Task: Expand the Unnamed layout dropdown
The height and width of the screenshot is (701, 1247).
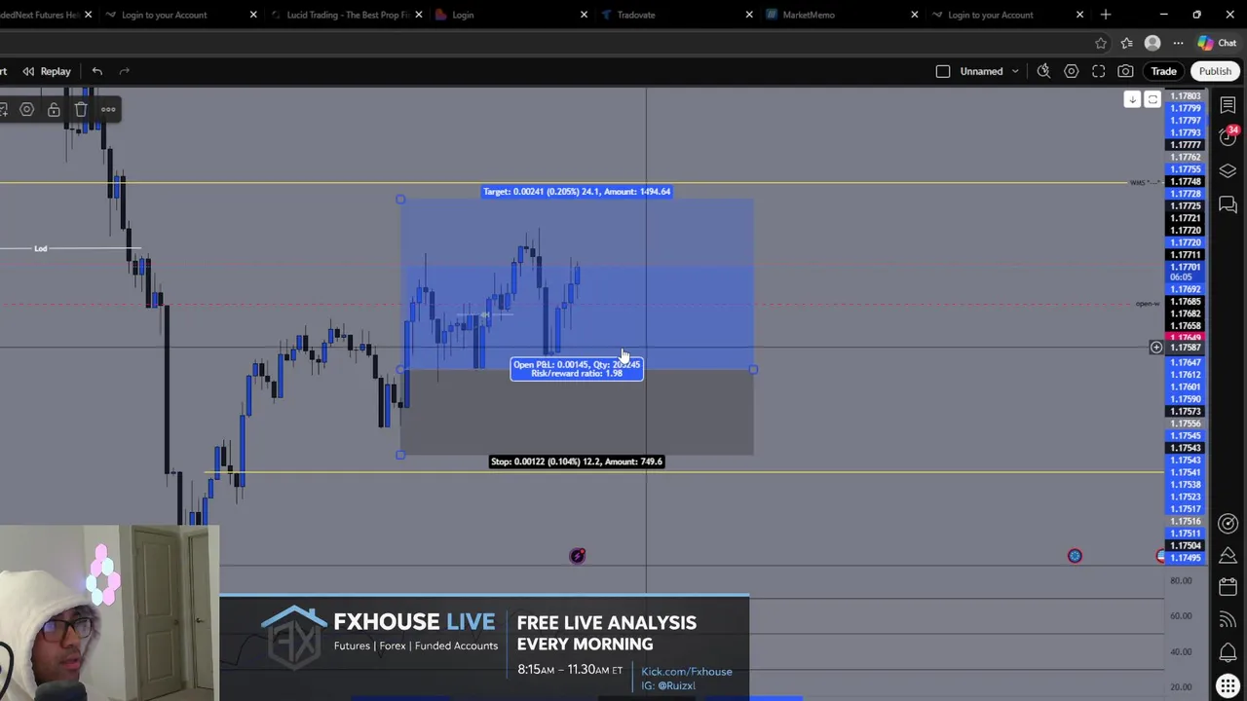Action: 1015,71
